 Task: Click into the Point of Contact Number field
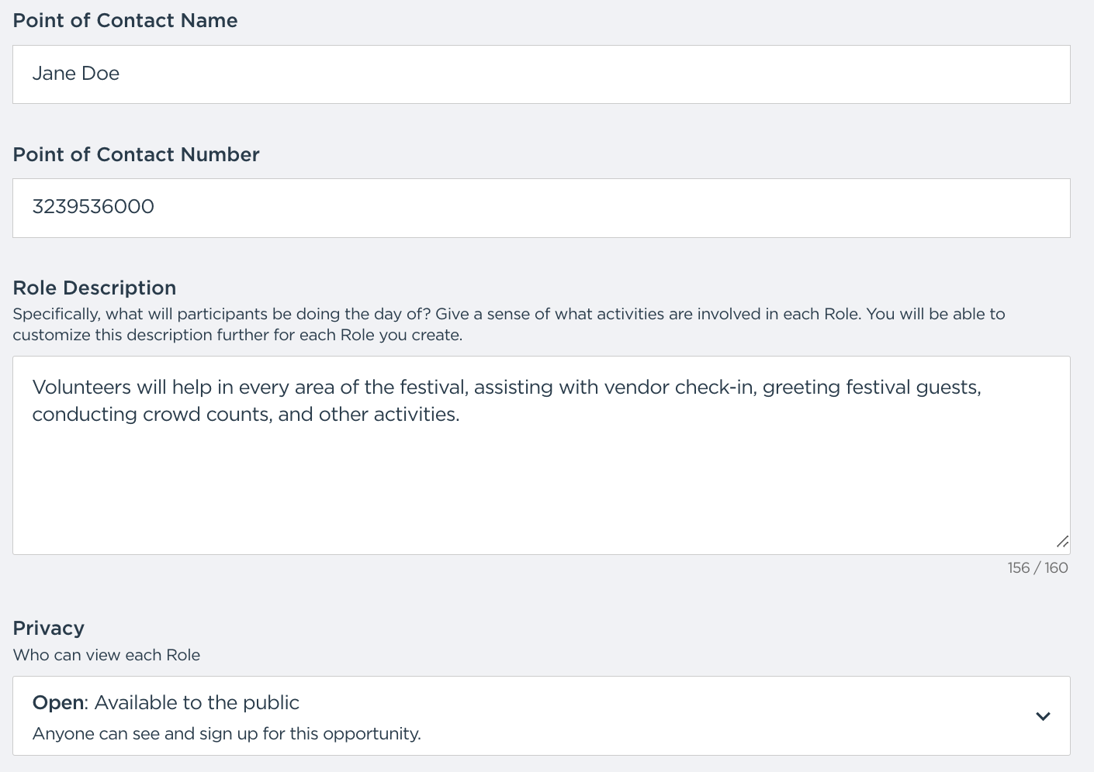click(x=542, y=209)
